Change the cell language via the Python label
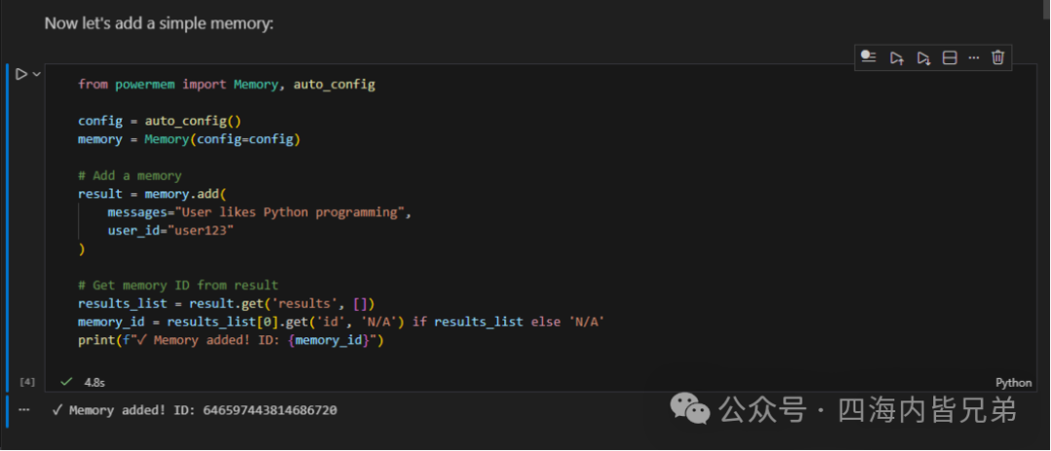This screenshot has height=451, width=1051. pos(1013,383)
